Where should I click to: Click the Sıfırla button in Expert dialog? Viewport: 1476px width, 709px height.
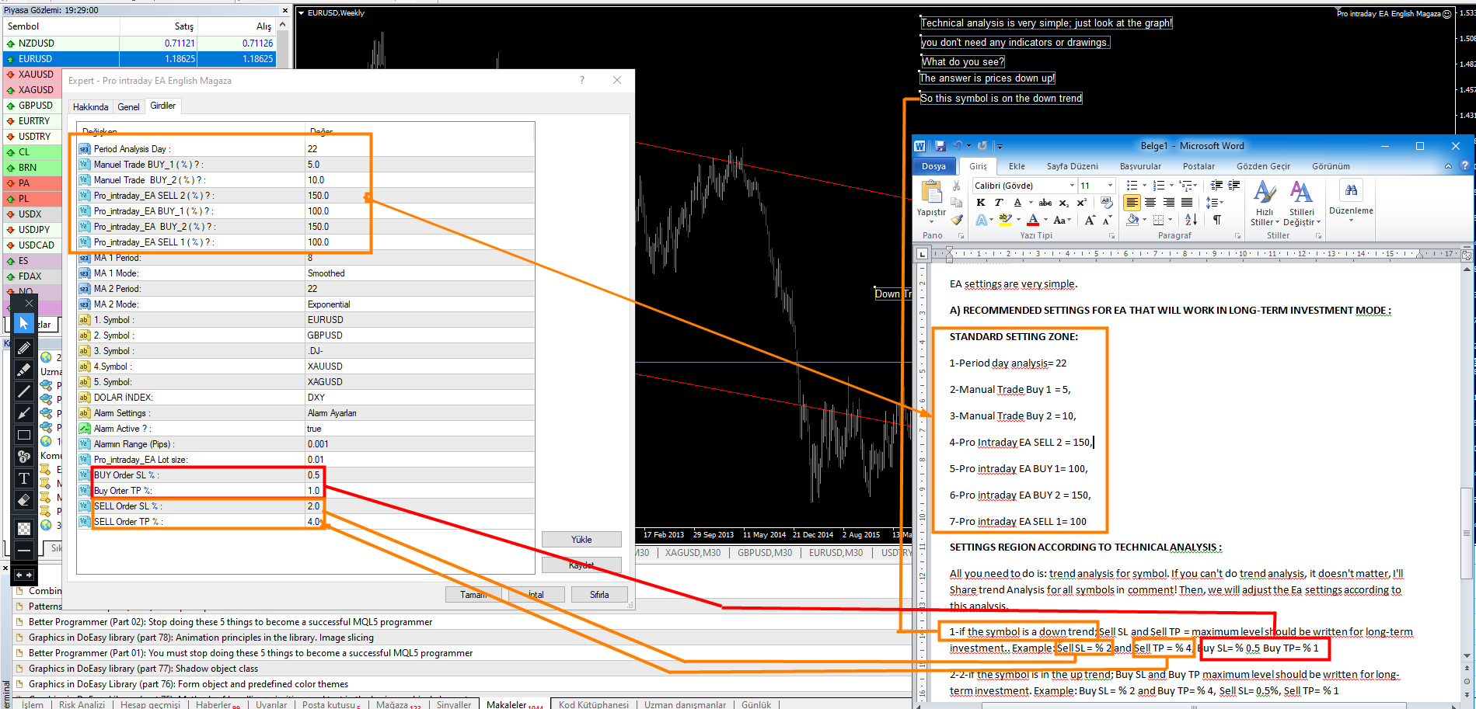598,595
